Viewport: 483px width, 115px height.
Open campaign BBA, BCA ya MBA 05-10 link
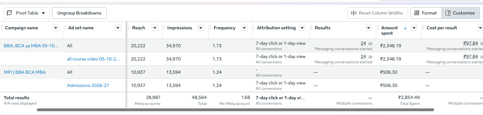[x=31, y=46]
